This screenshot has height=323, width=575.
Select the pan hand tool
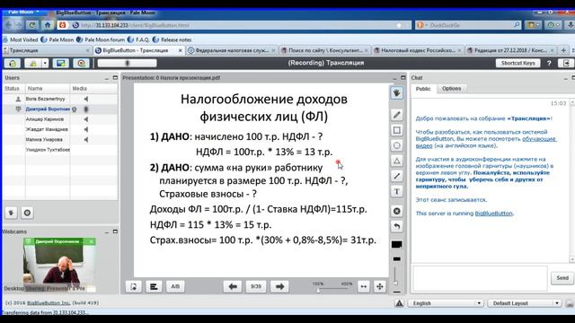(397, 93)
